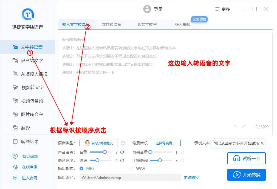Image resolution: width=277 pixels, height=189 pixels.
Task: Adjust the 音量 volume slider
Action: point(101,152)
